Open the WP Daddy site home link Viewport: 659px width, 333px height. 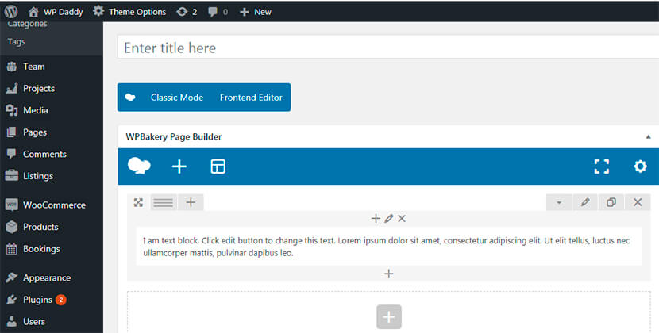(55, 12)
